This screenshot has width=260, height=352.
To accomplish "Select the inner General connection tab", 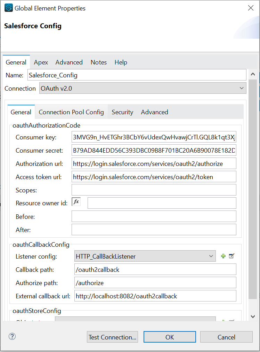I will (x=21, y=112).
